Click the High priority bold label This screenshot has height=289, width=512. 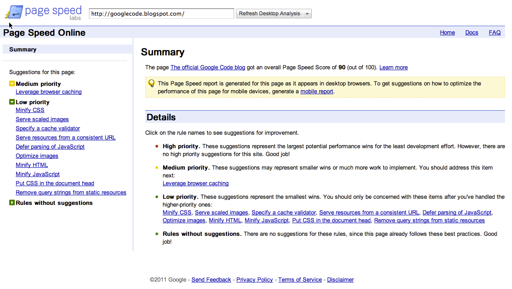coord(181,146)
